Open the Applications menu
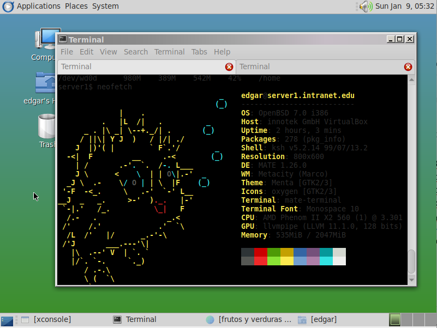 (38, 6)
